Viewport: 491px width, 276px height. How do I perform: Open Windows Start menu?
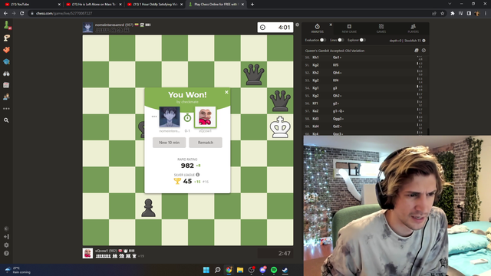pos(206,270)
